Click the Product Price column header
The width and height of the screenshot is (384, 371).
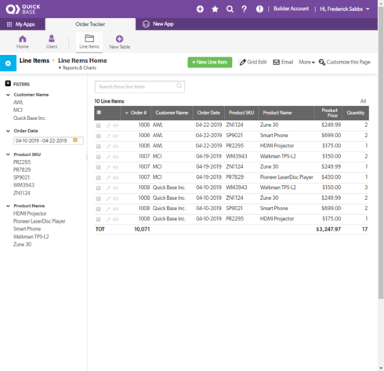[x=328, y=113]
